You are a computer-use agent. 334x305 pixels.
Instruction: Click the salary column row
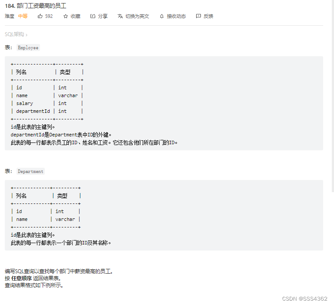[47, 103]
